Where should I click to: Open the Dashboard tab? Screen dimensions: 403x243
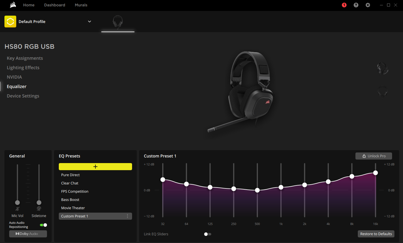[x=55, y=5]
